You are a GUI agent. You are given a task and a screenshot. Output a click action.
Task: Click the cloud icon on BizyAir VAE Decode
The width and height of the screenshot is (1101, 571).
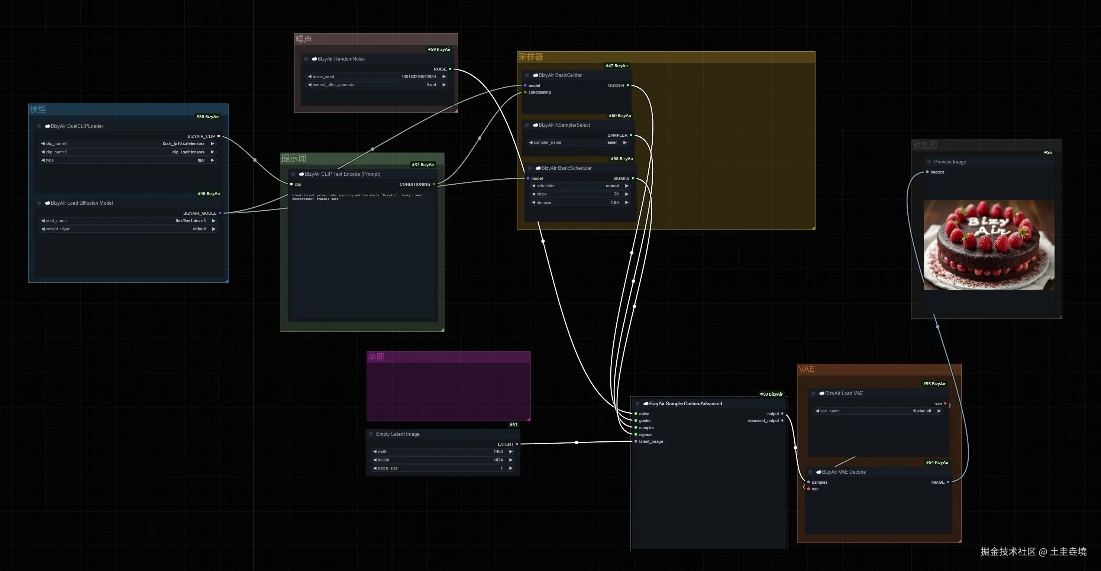819,472
